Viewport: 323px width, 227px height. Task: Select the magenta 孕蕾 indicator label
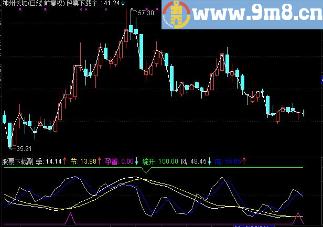point(112,161)
